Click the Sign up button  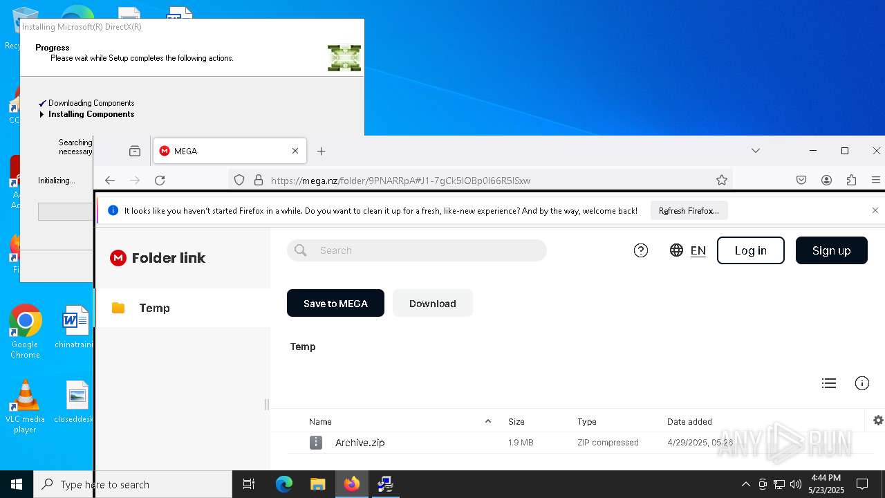coord(832,250)
